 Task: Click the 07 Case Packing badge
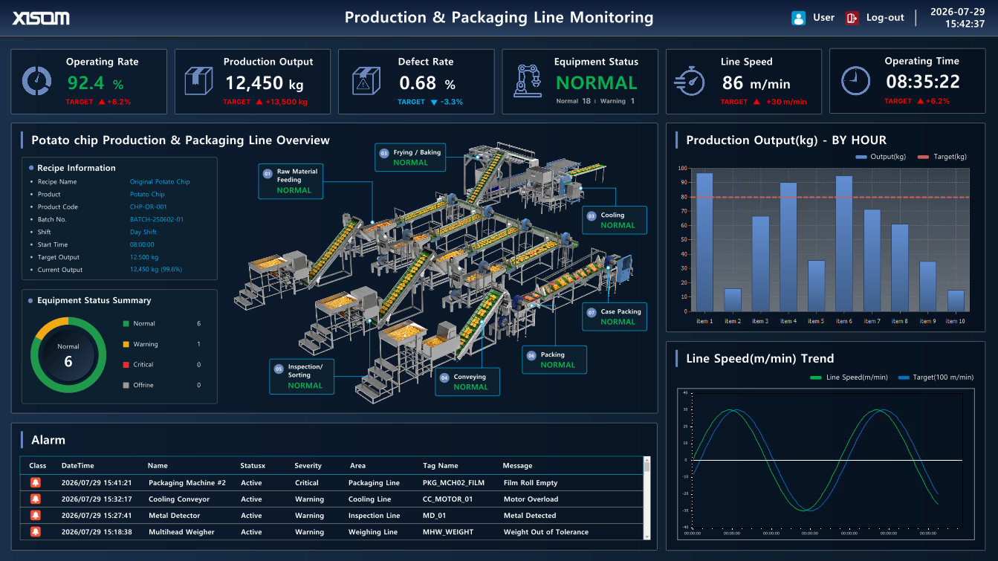point(592,313)
